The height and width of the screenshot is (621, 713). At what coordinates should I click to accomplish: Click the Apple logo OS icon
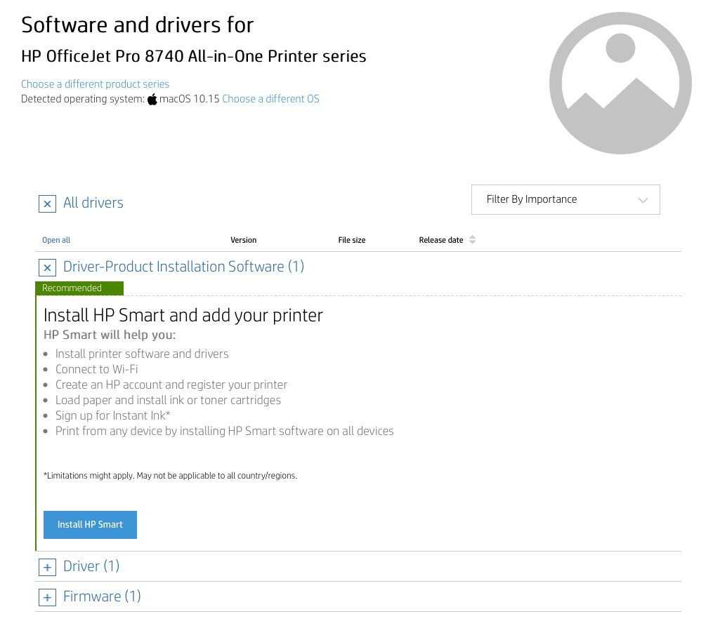tap(152, 99)
